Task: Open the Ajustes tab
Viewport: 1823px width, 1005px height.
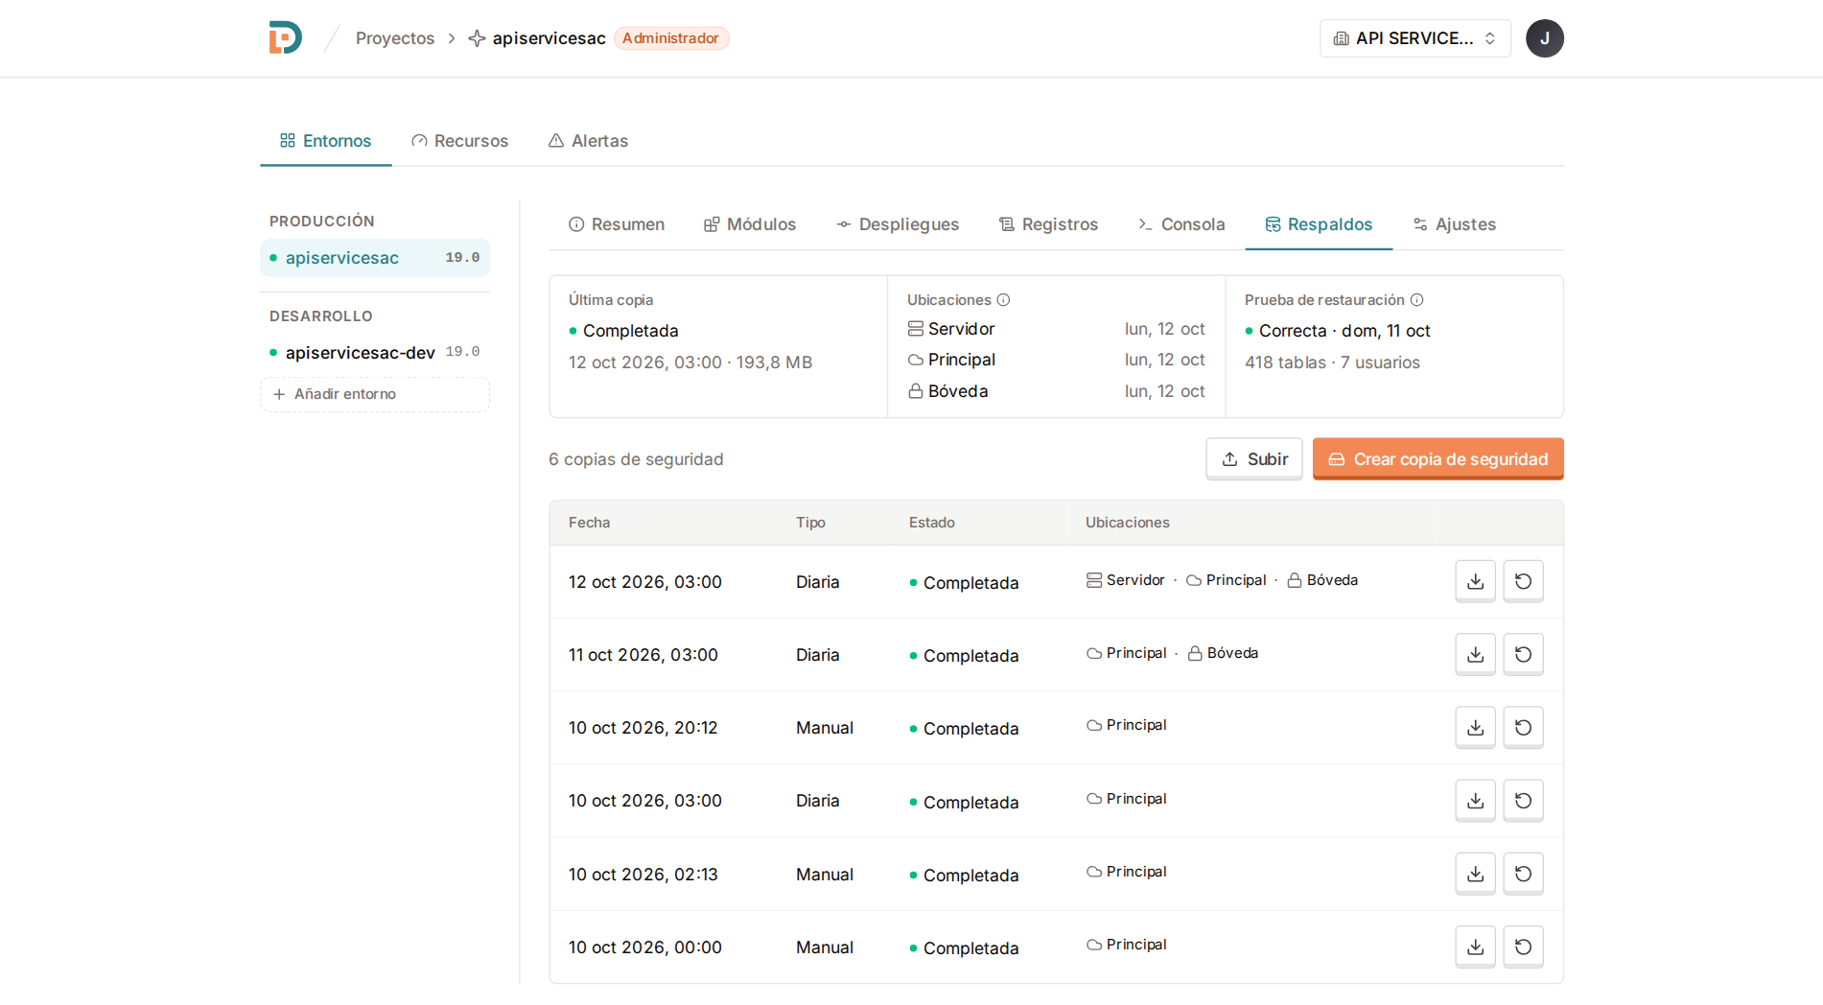Action: 1454,224
